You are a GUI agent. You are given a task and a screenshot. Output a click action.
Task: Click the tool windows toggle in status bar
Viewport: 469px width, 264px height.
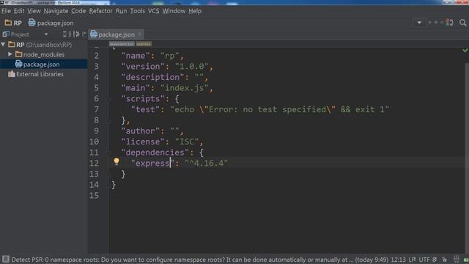click(6, 259)
